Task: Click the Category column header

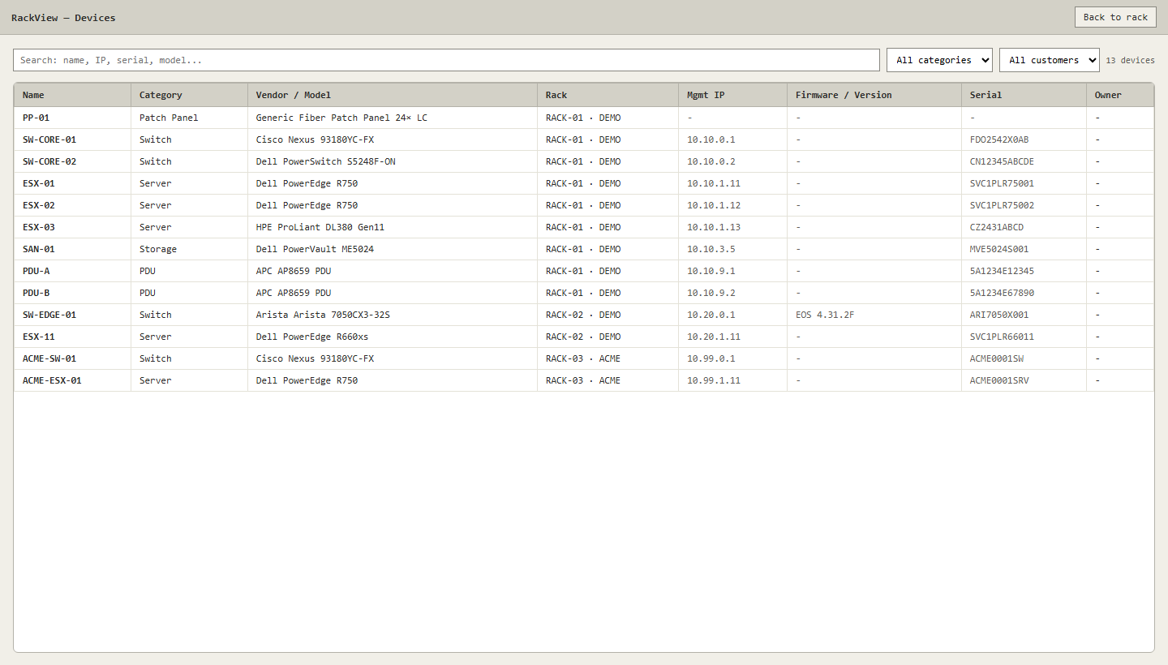Action: click(189, 95)
